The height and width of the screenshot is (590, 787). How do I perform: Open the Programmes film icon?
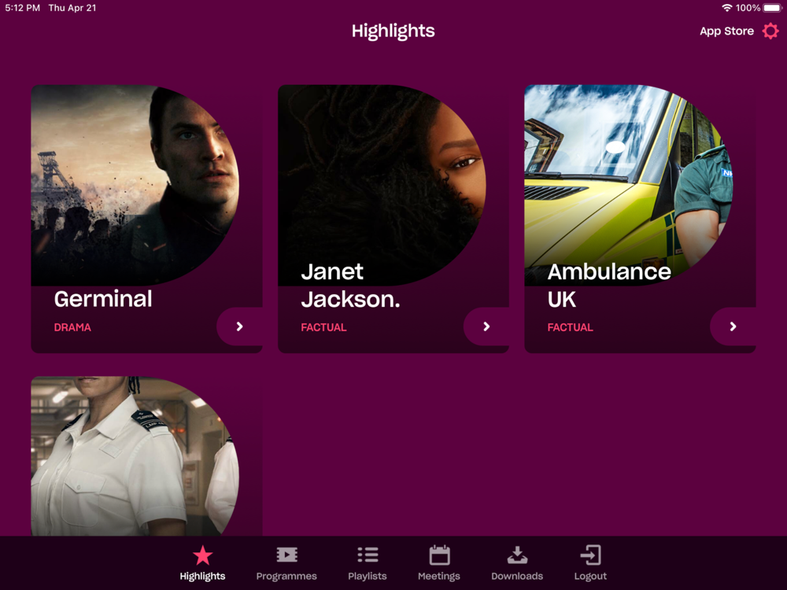coord(286,555)
